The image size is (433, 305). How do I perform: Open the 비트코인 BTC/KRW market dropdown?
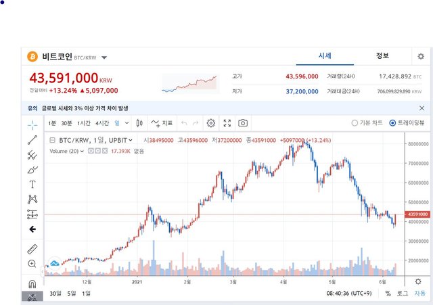point(104,57)
